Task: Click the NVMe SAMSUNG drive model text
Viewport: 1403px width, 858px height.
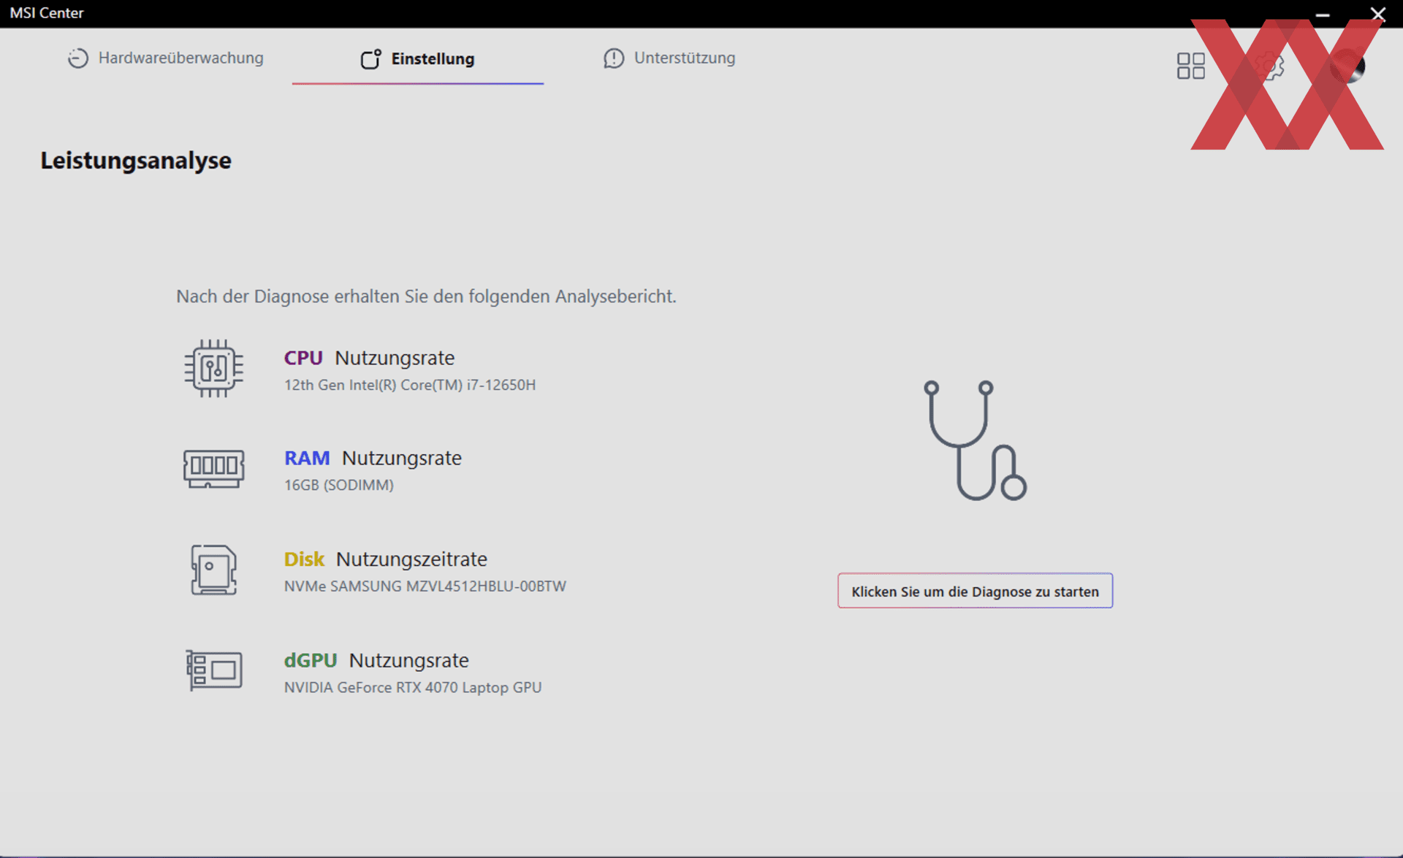Action: click(425, 586)
